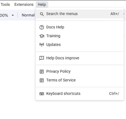Open the Tools menu
This screenshot has width=126, height=119.
click(x=5, y=5)
